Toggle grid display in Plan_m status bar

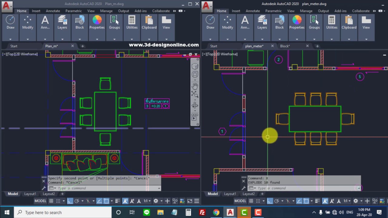[51, 201]
